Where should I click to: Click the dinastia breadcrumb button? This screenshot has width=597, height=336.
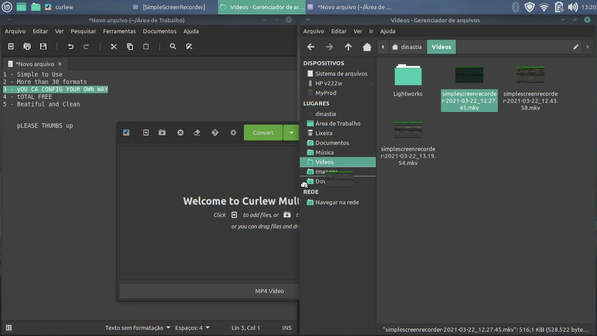pyautogui.click(x=407, y=47)
